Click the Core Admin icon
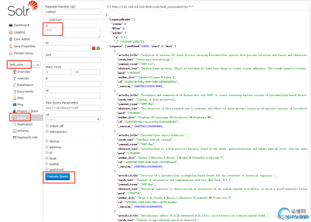This screenshot has width=311, height=222. click(11, 39)
